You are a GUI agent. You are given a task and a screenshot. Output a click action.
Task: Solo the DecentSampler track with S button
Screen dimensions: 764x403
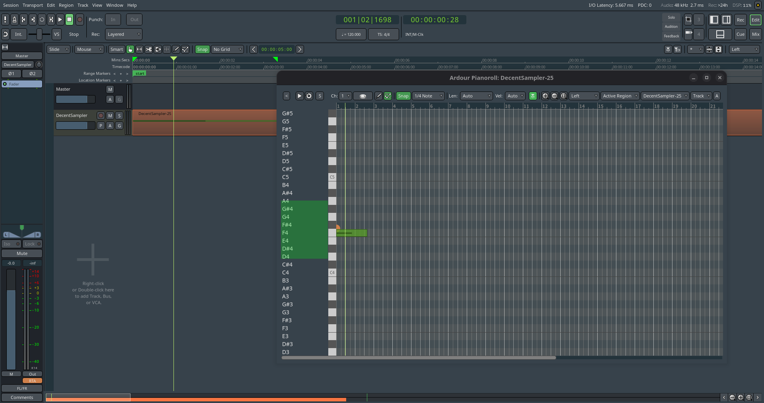[119, 116]
